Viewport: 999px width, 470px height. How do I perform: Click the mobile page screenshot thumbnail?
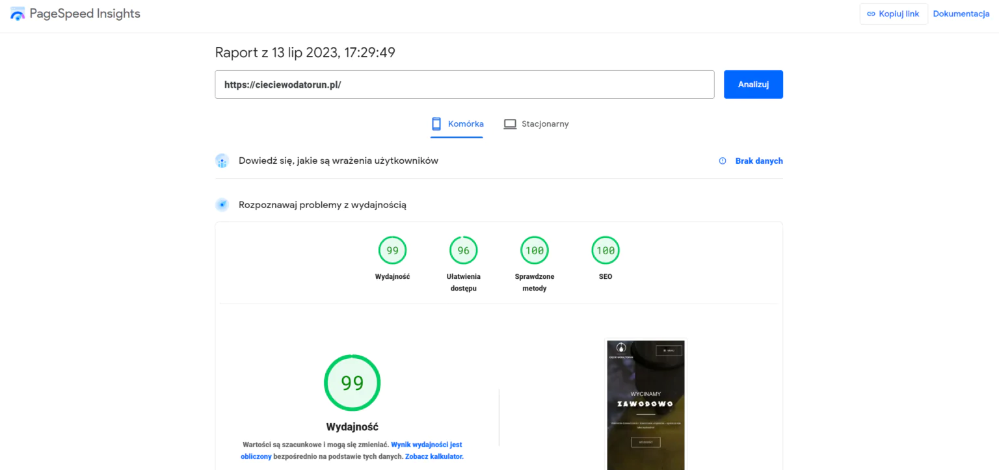(645, 403)
